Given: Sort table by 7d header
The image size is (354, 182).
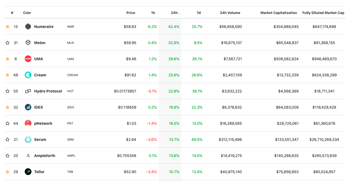Looking at the screenshot, I should click(x=199, y=13).
